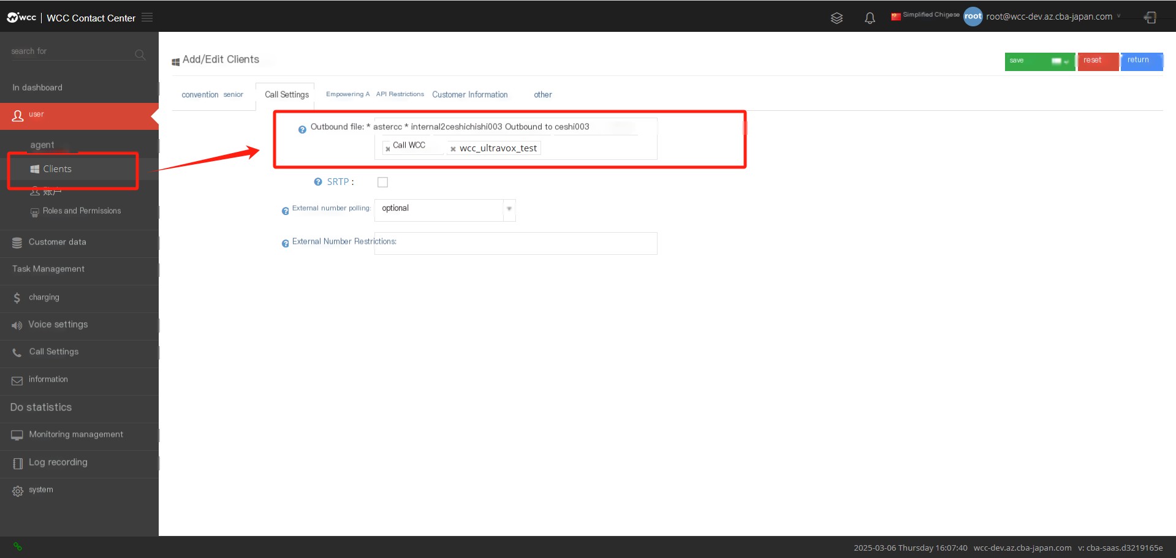Click the Log recording icon
Image resolution: width=1176 pixels, height=558 pixels.
[x=18, y=464]
